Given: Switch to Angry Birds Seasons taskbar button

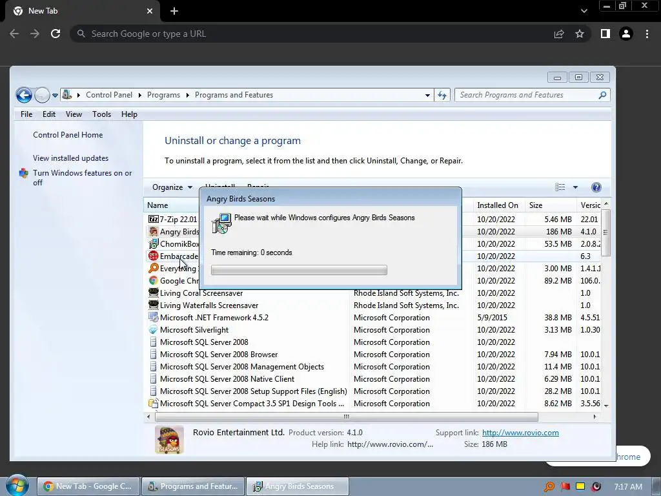Looking at the screenshot, I should pos(298,486).
